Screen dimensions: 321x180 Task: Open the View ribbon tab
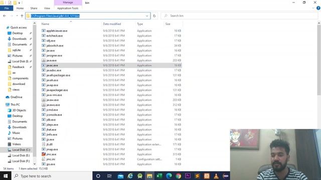click(x=47, y=8)
